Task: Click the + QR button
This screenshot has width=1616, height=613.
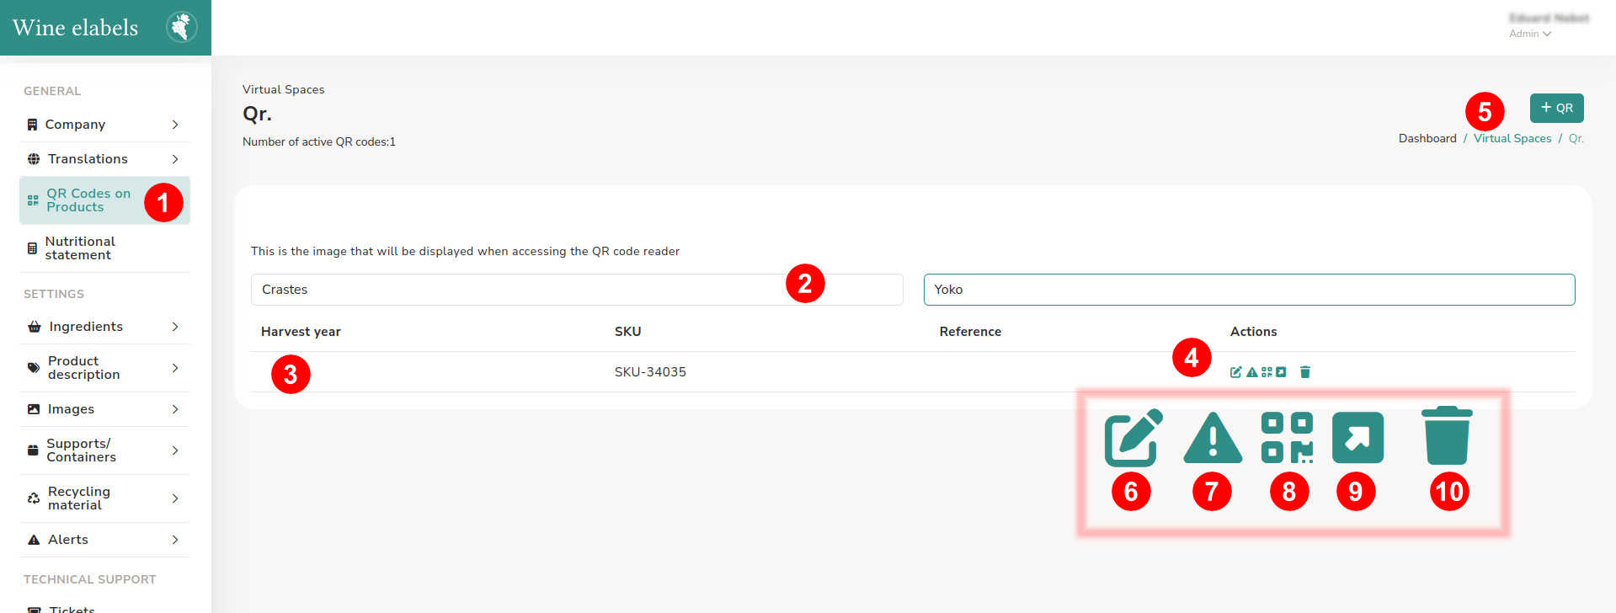Action: pos(1556,108)
